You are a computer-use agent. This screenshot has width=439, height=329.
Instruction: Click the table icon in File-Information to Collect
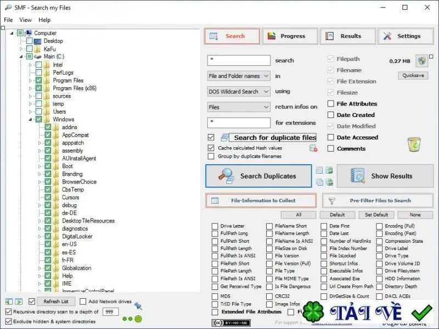pos(215,200)
